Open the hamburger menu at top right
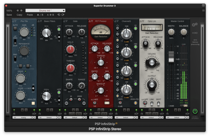The image size is (210, 137). pos(203,11)
